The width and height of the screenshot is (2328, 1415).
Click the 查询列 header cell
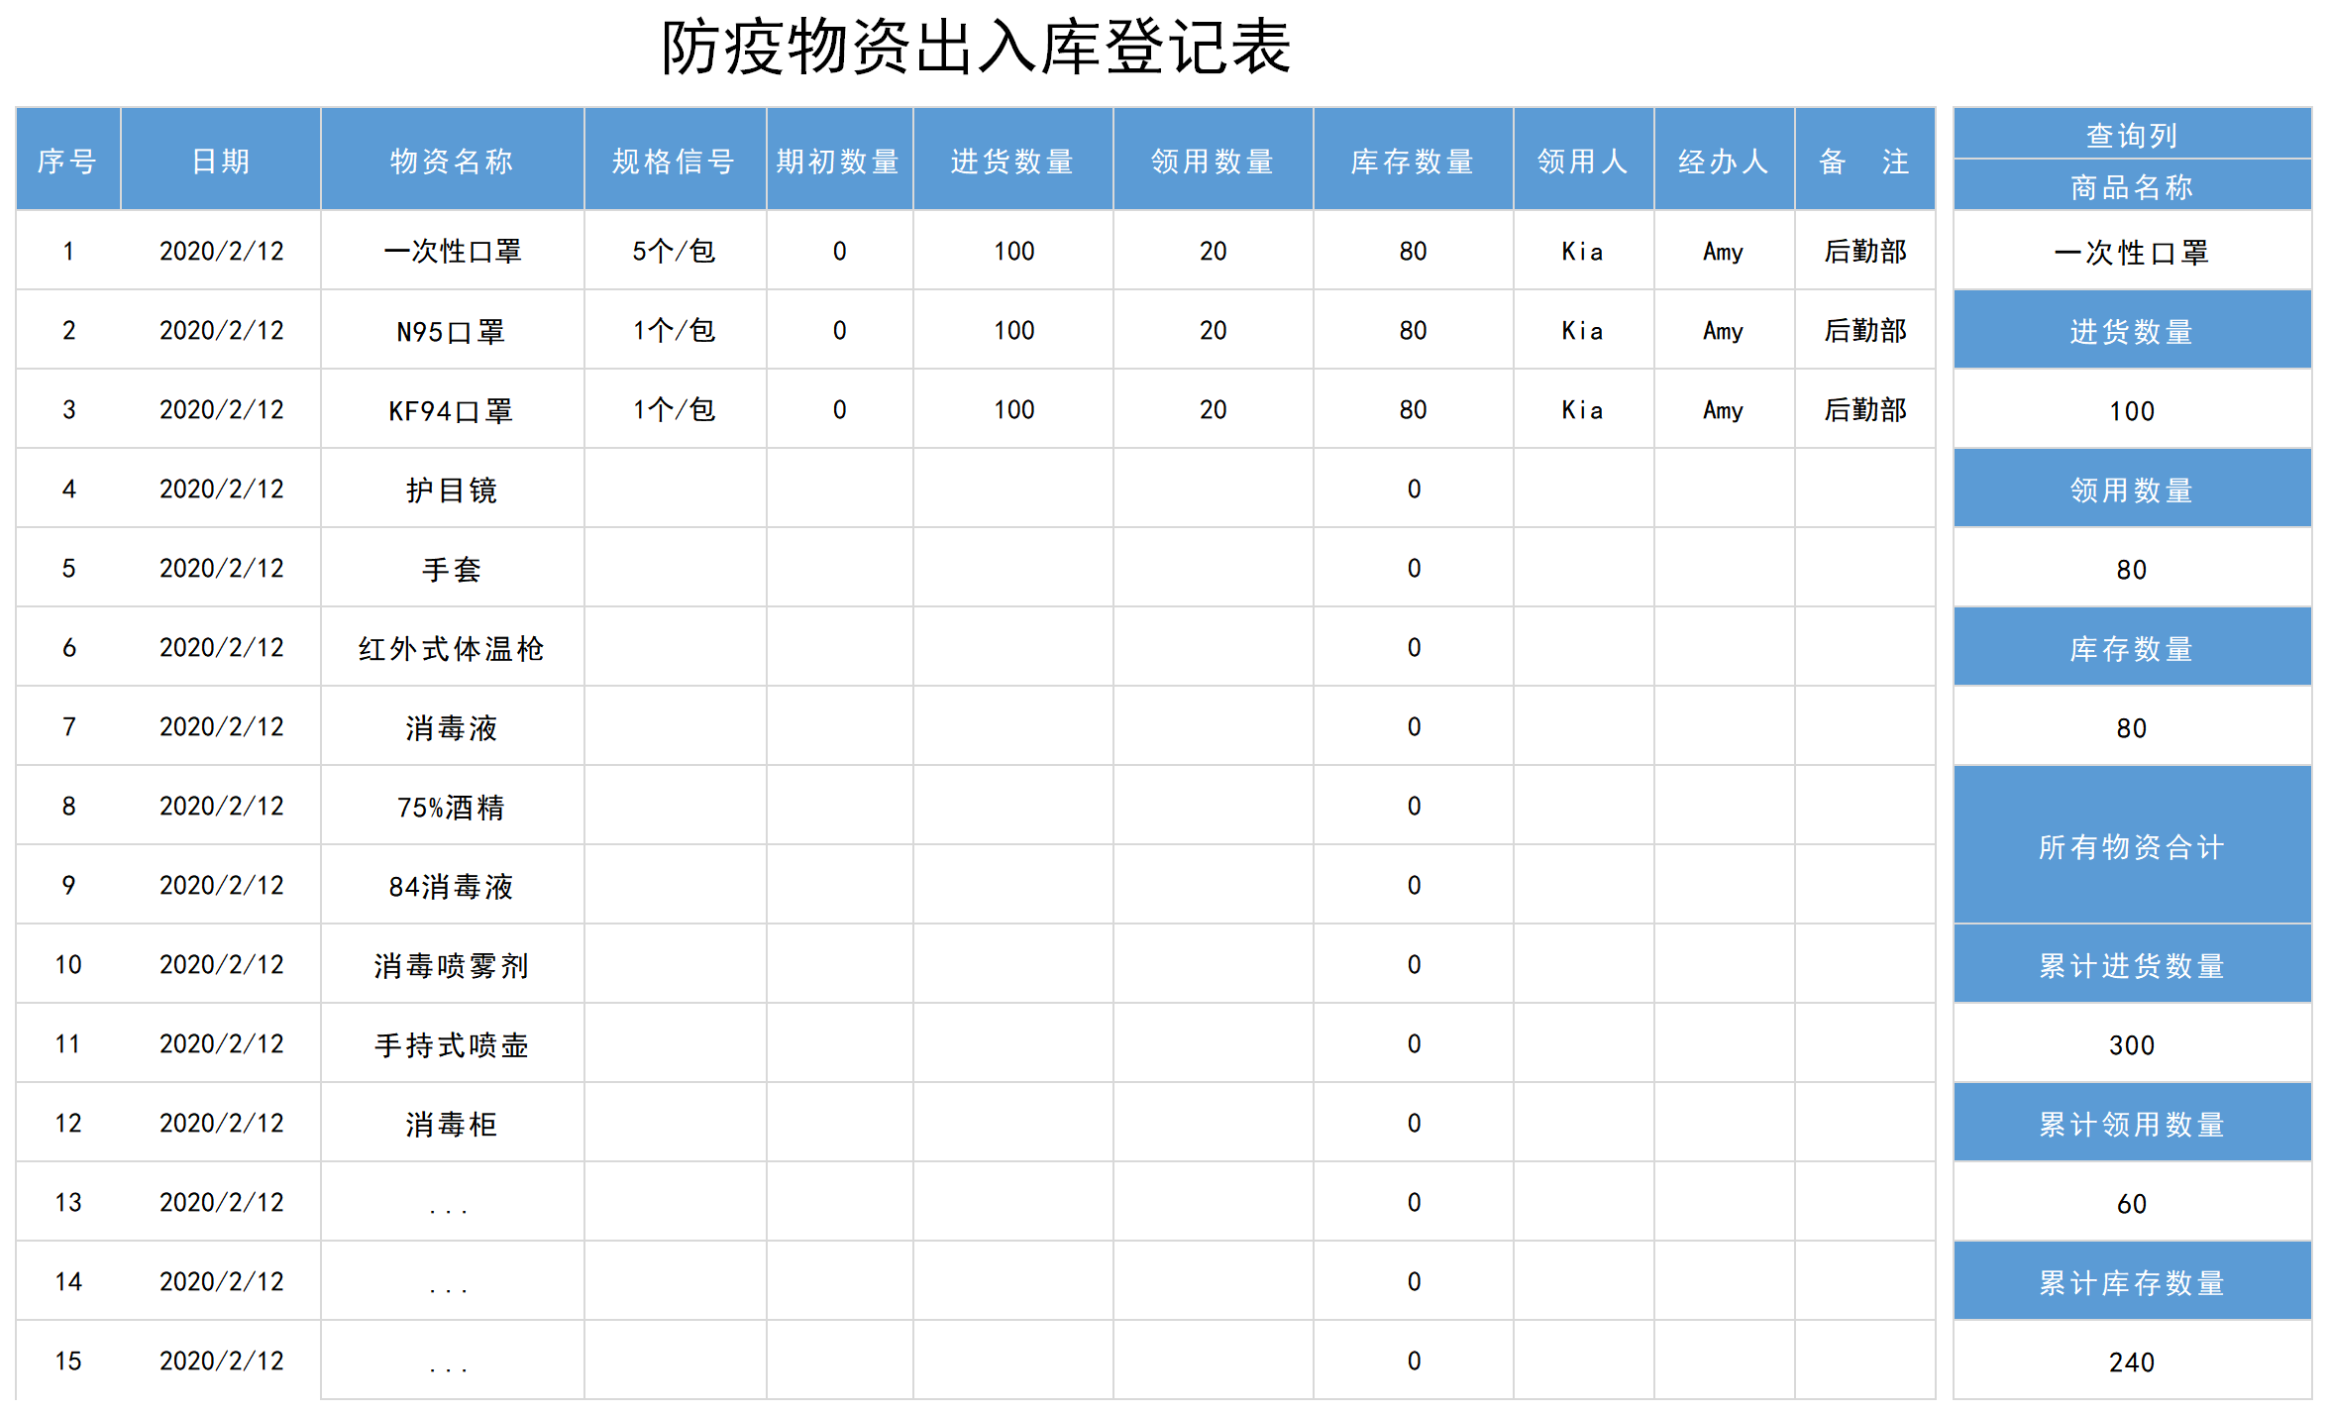point(2131,135)
